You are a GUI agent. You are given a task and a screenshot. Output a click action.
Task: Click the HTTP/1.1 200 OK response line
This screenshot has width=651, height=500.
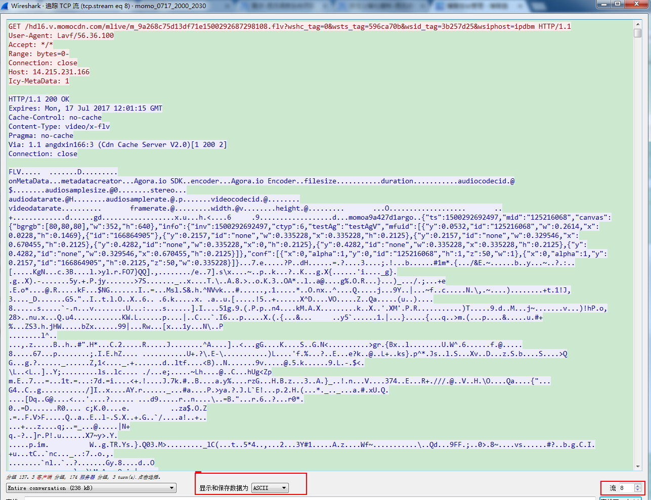[39, 99]
